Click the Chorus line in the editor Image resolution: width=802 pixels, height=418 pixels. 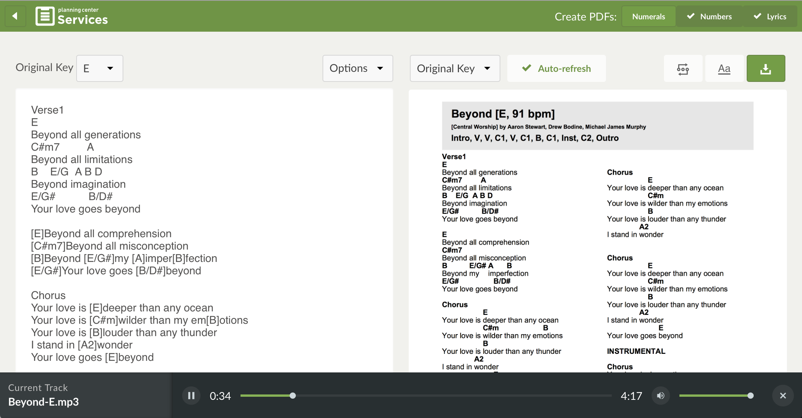click(x=48, y=296)
